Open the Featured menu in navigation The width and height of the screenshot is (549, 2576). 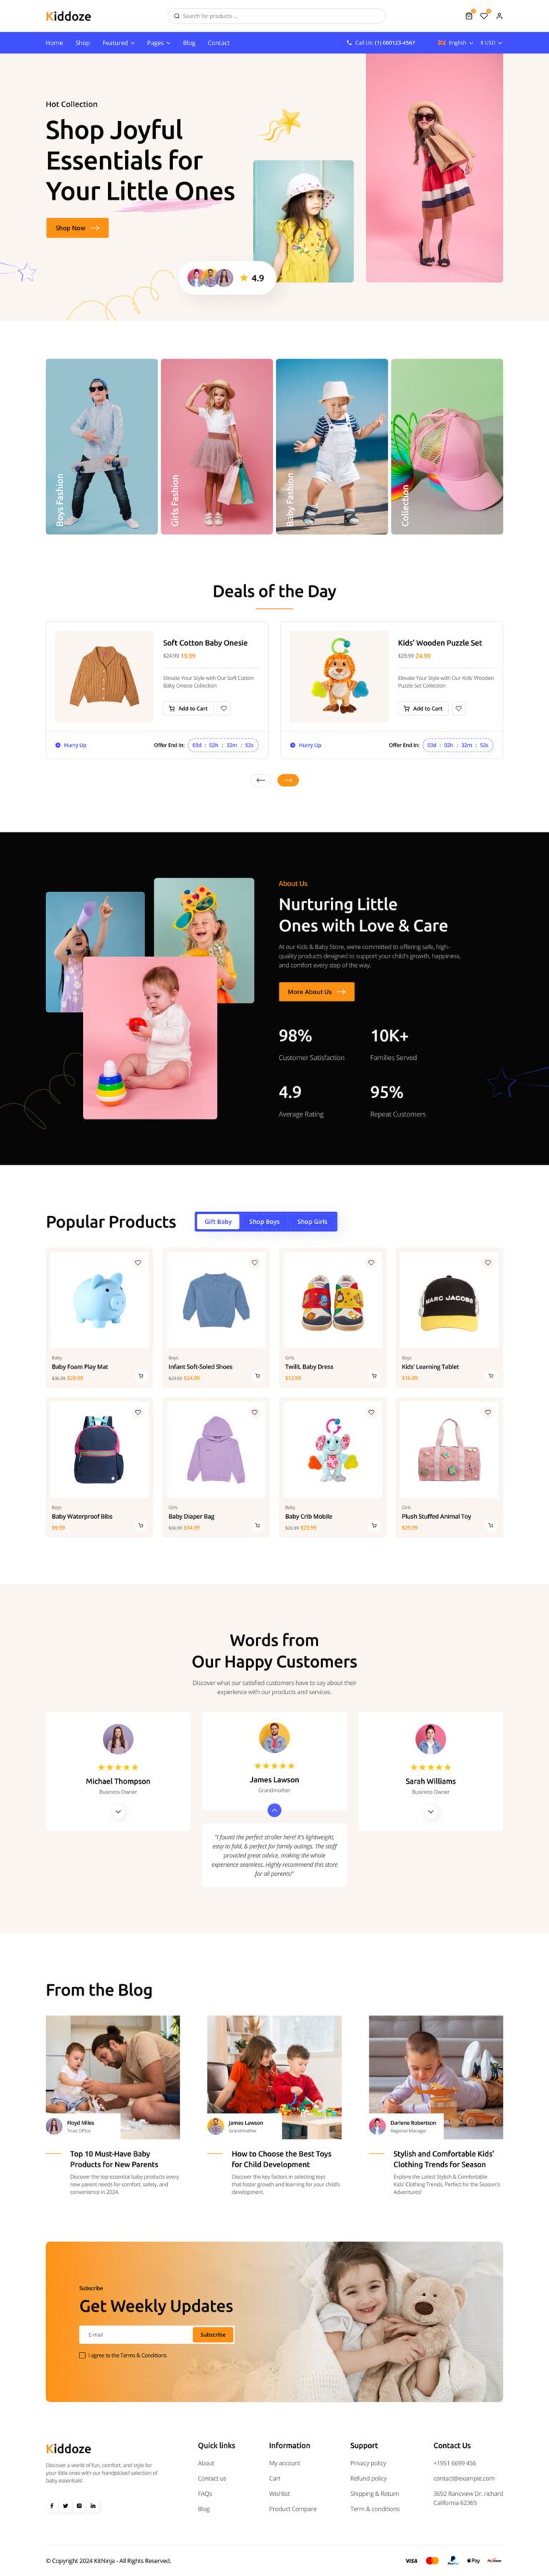[x=118, y=43]
